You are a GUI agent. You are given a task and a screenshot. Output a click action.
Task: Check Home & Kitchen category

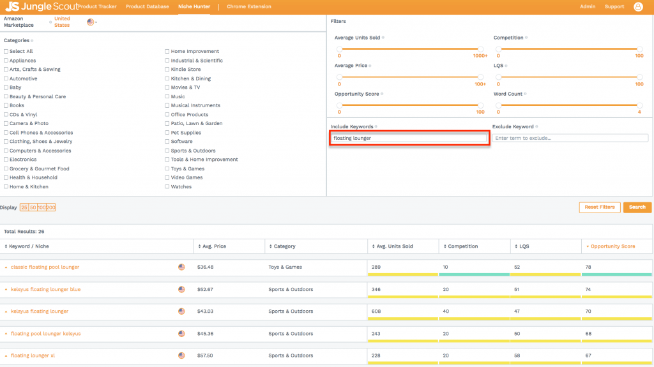(6, 187)
